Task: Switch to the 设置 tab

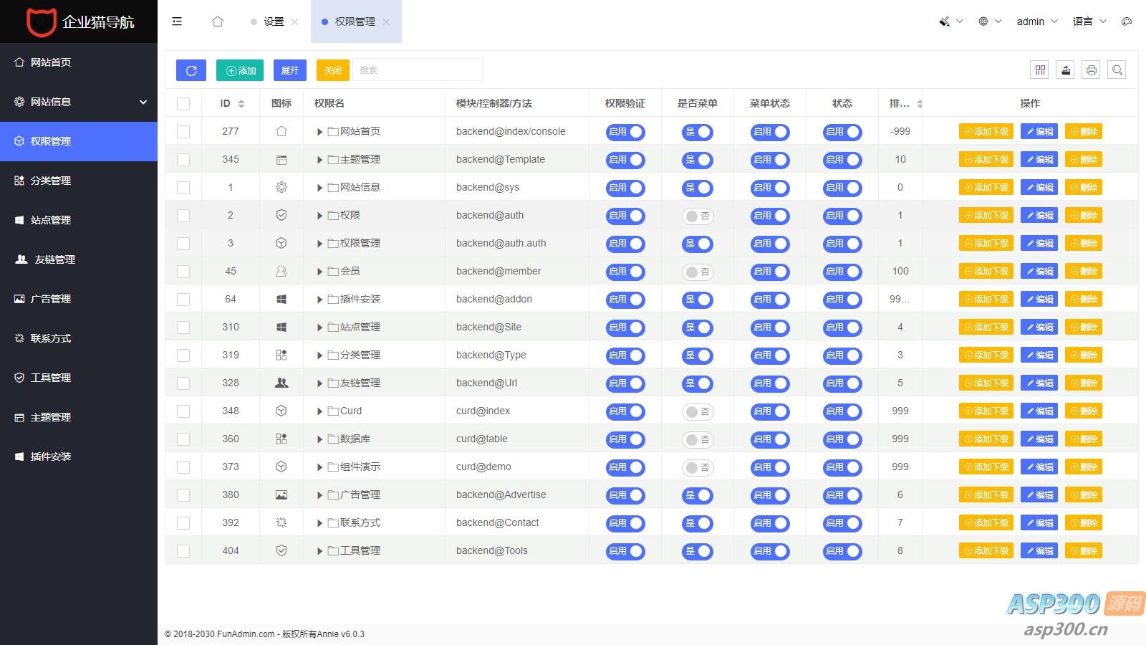Action: click(x=274, y=21)
